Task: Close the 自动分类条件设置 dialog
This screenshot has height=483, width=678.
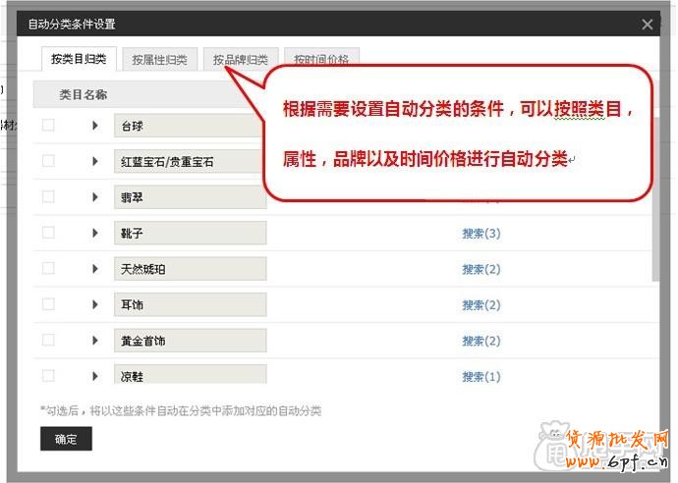Action: click(x=647, y=25)
